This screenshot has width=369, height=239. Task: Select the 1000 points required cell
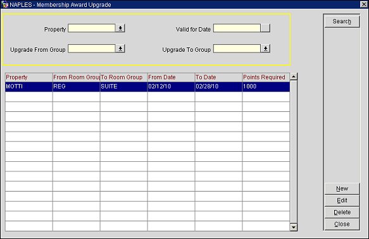tap(266, 87)
